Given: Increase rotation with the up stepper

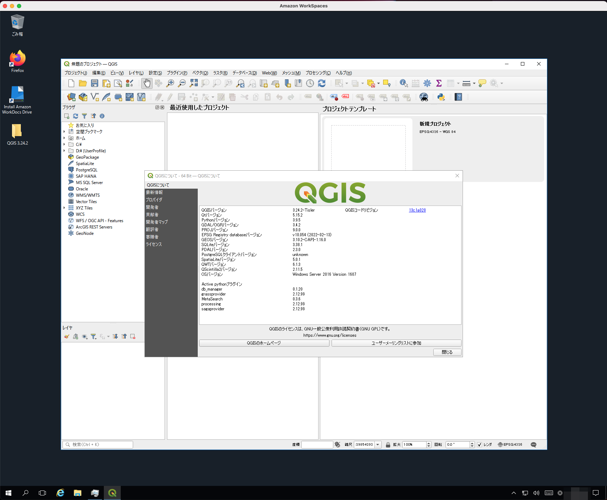Looking at the screenshot, I should [x=472, y=443].
